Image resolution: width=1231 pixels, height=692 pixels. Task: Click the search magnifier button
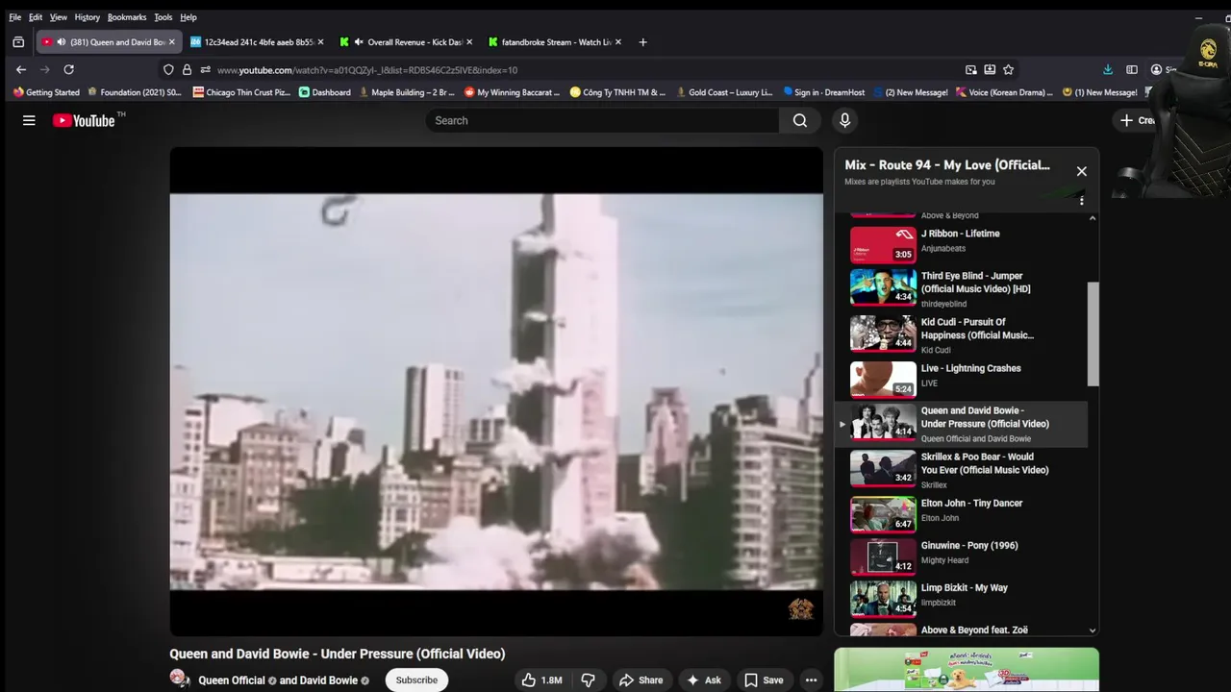click(800, 120)
